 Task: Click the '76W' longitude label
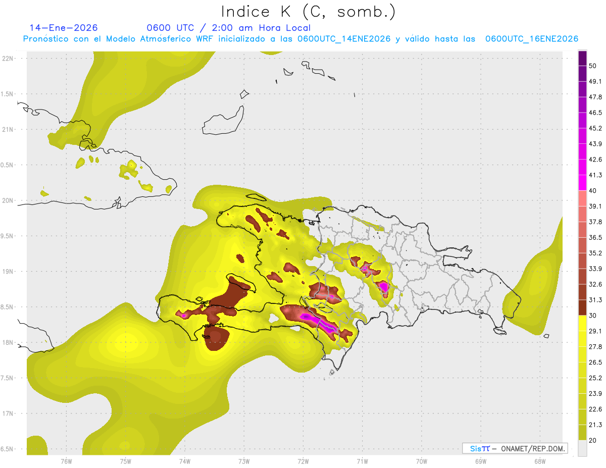66,461
